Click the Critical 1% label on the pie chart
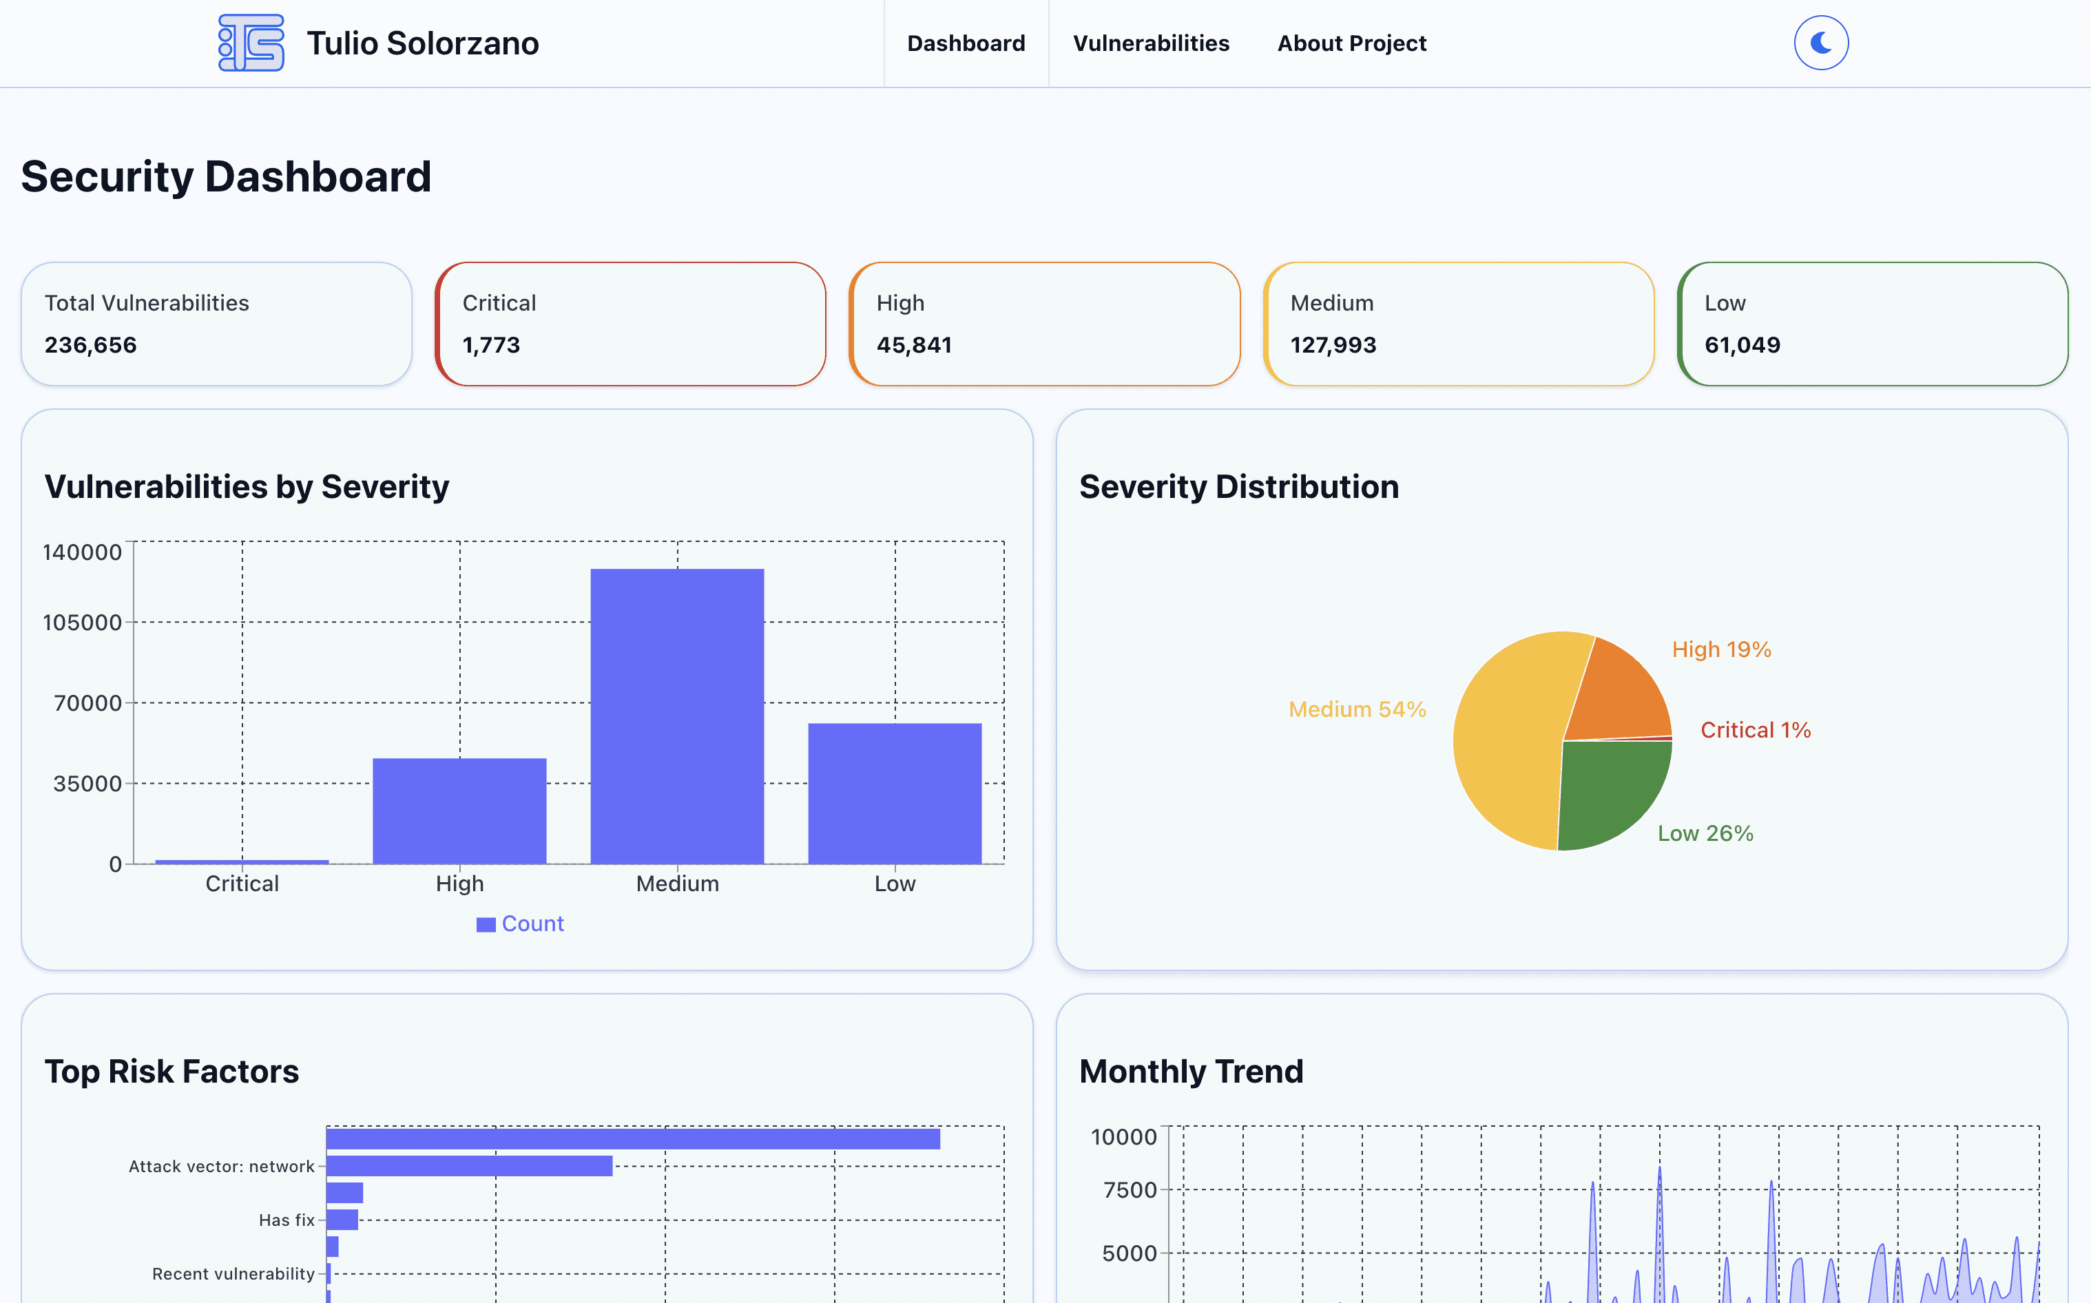2091x1303 pixels. (x=1755, y=729)
